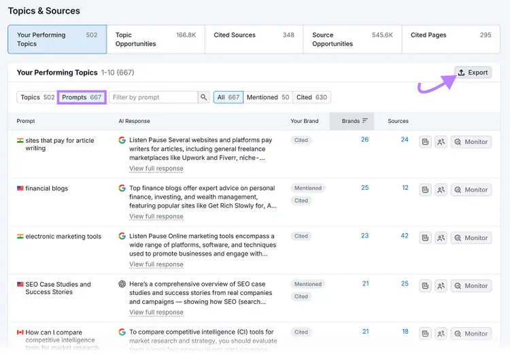Click India flag by electronic marketing tools
This screenshot has width=510, height=354.
click(20, 236)
